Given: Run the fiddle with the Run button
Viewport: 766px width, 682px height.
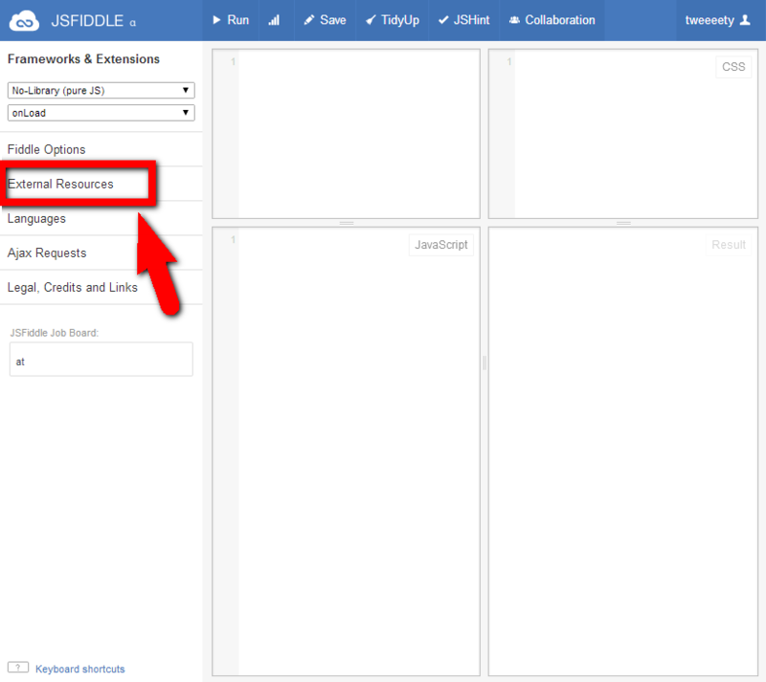Looking at the screenshot, I should tap(231, 20).
